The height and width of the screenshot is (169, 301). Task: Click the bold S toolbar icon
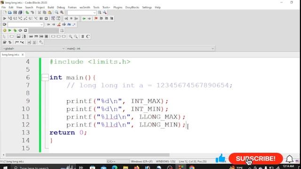(x=83, y=37)
